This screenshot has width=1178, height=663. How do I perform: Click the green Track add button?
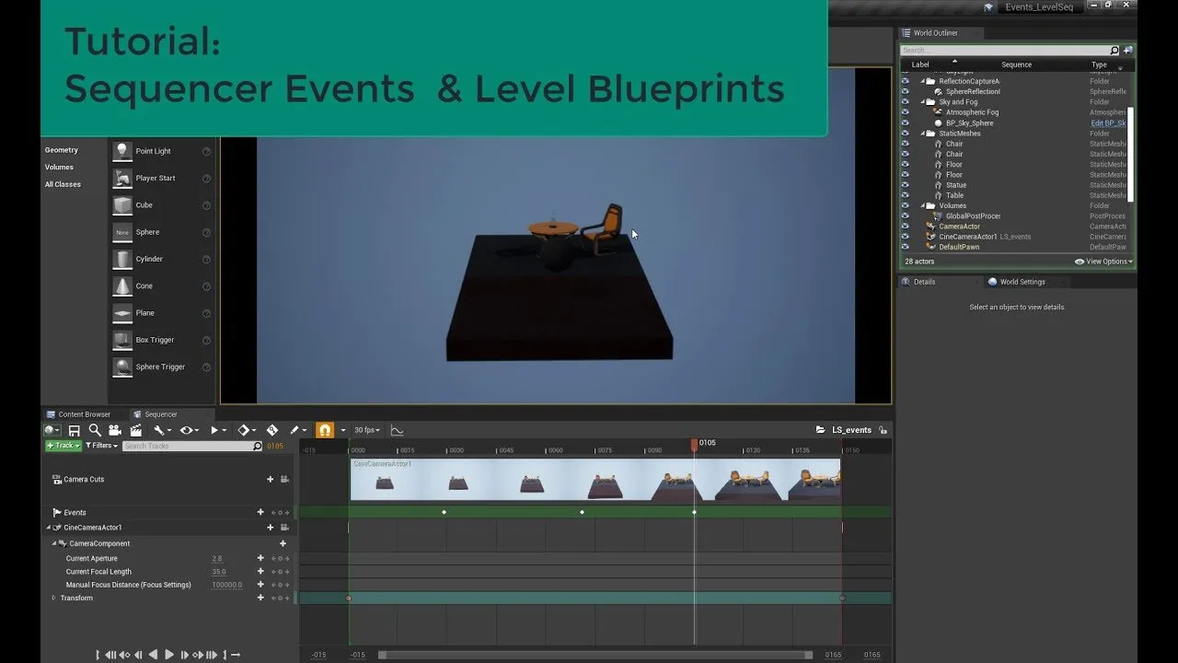click(x=64, y=446)
